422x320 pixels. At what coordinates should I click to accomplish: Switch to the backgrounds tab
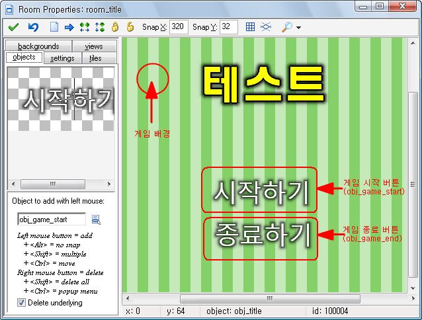point(38,46)
